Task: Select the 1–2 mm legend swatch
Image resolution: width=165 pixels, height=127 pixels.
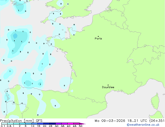Action: 16,124
